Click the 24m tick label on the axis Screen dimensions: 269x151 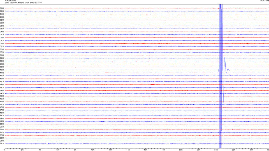pos(216,150)
